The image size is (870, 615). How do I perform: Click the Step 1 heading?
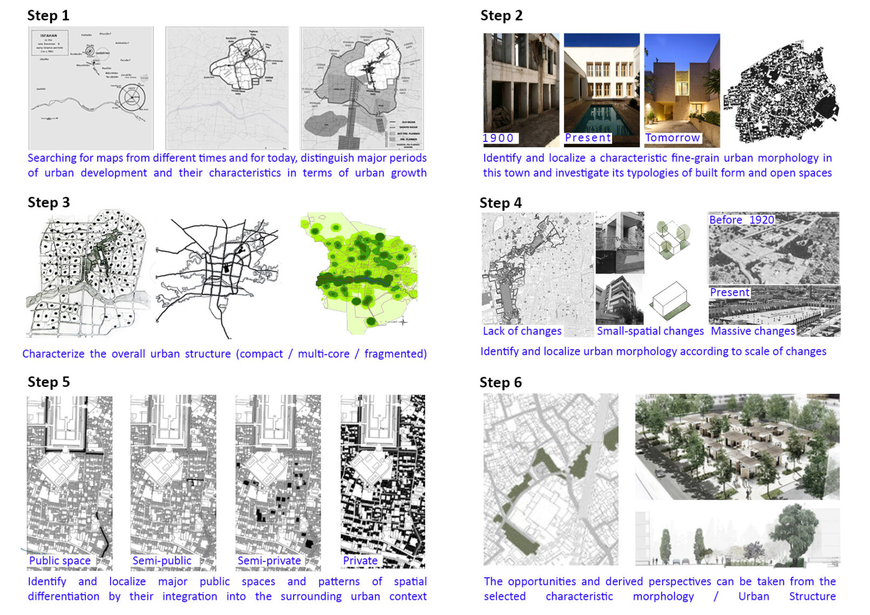point(49,16)
